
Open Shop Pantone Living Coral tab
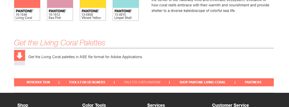tap(203, 82)
